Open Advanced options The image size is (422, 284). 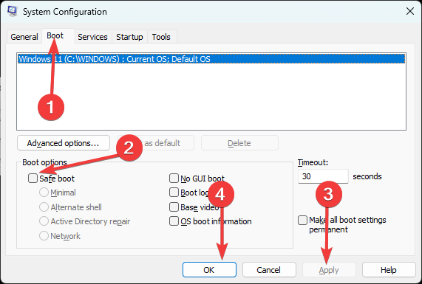64,143
